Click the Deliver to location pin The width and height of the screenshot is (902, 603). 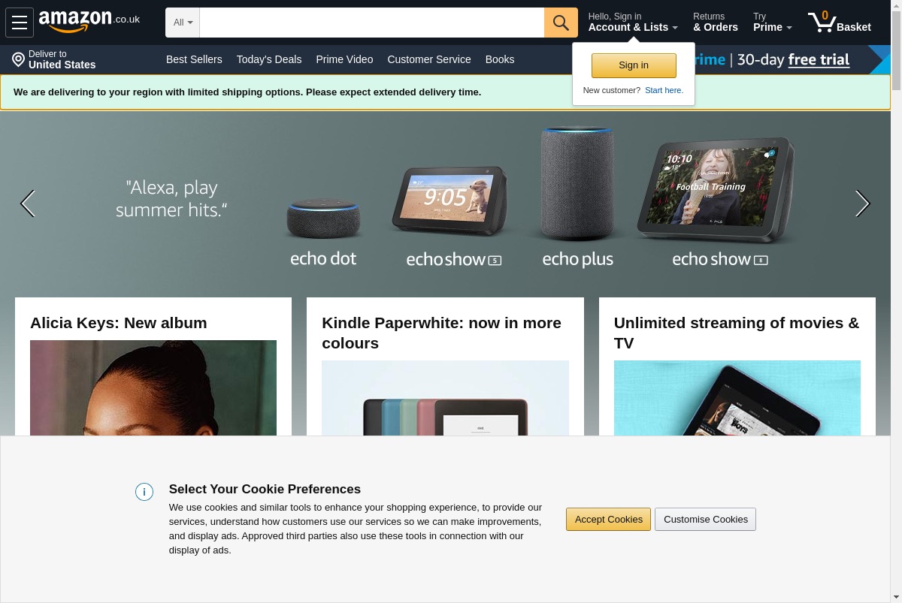19,59
